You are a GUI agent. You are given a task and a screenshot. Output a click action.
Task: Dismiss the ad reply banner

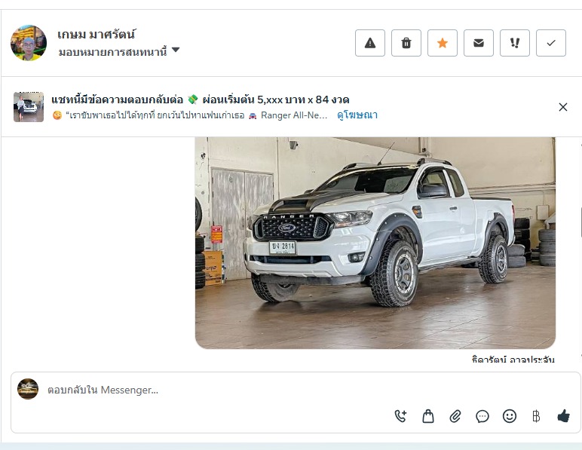[562, 107]
